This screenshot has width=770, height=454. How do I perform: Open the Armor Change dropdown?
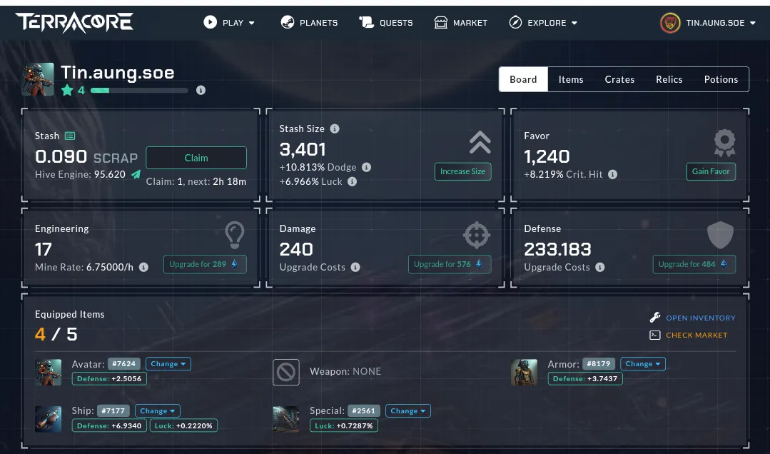click(643, 364)
